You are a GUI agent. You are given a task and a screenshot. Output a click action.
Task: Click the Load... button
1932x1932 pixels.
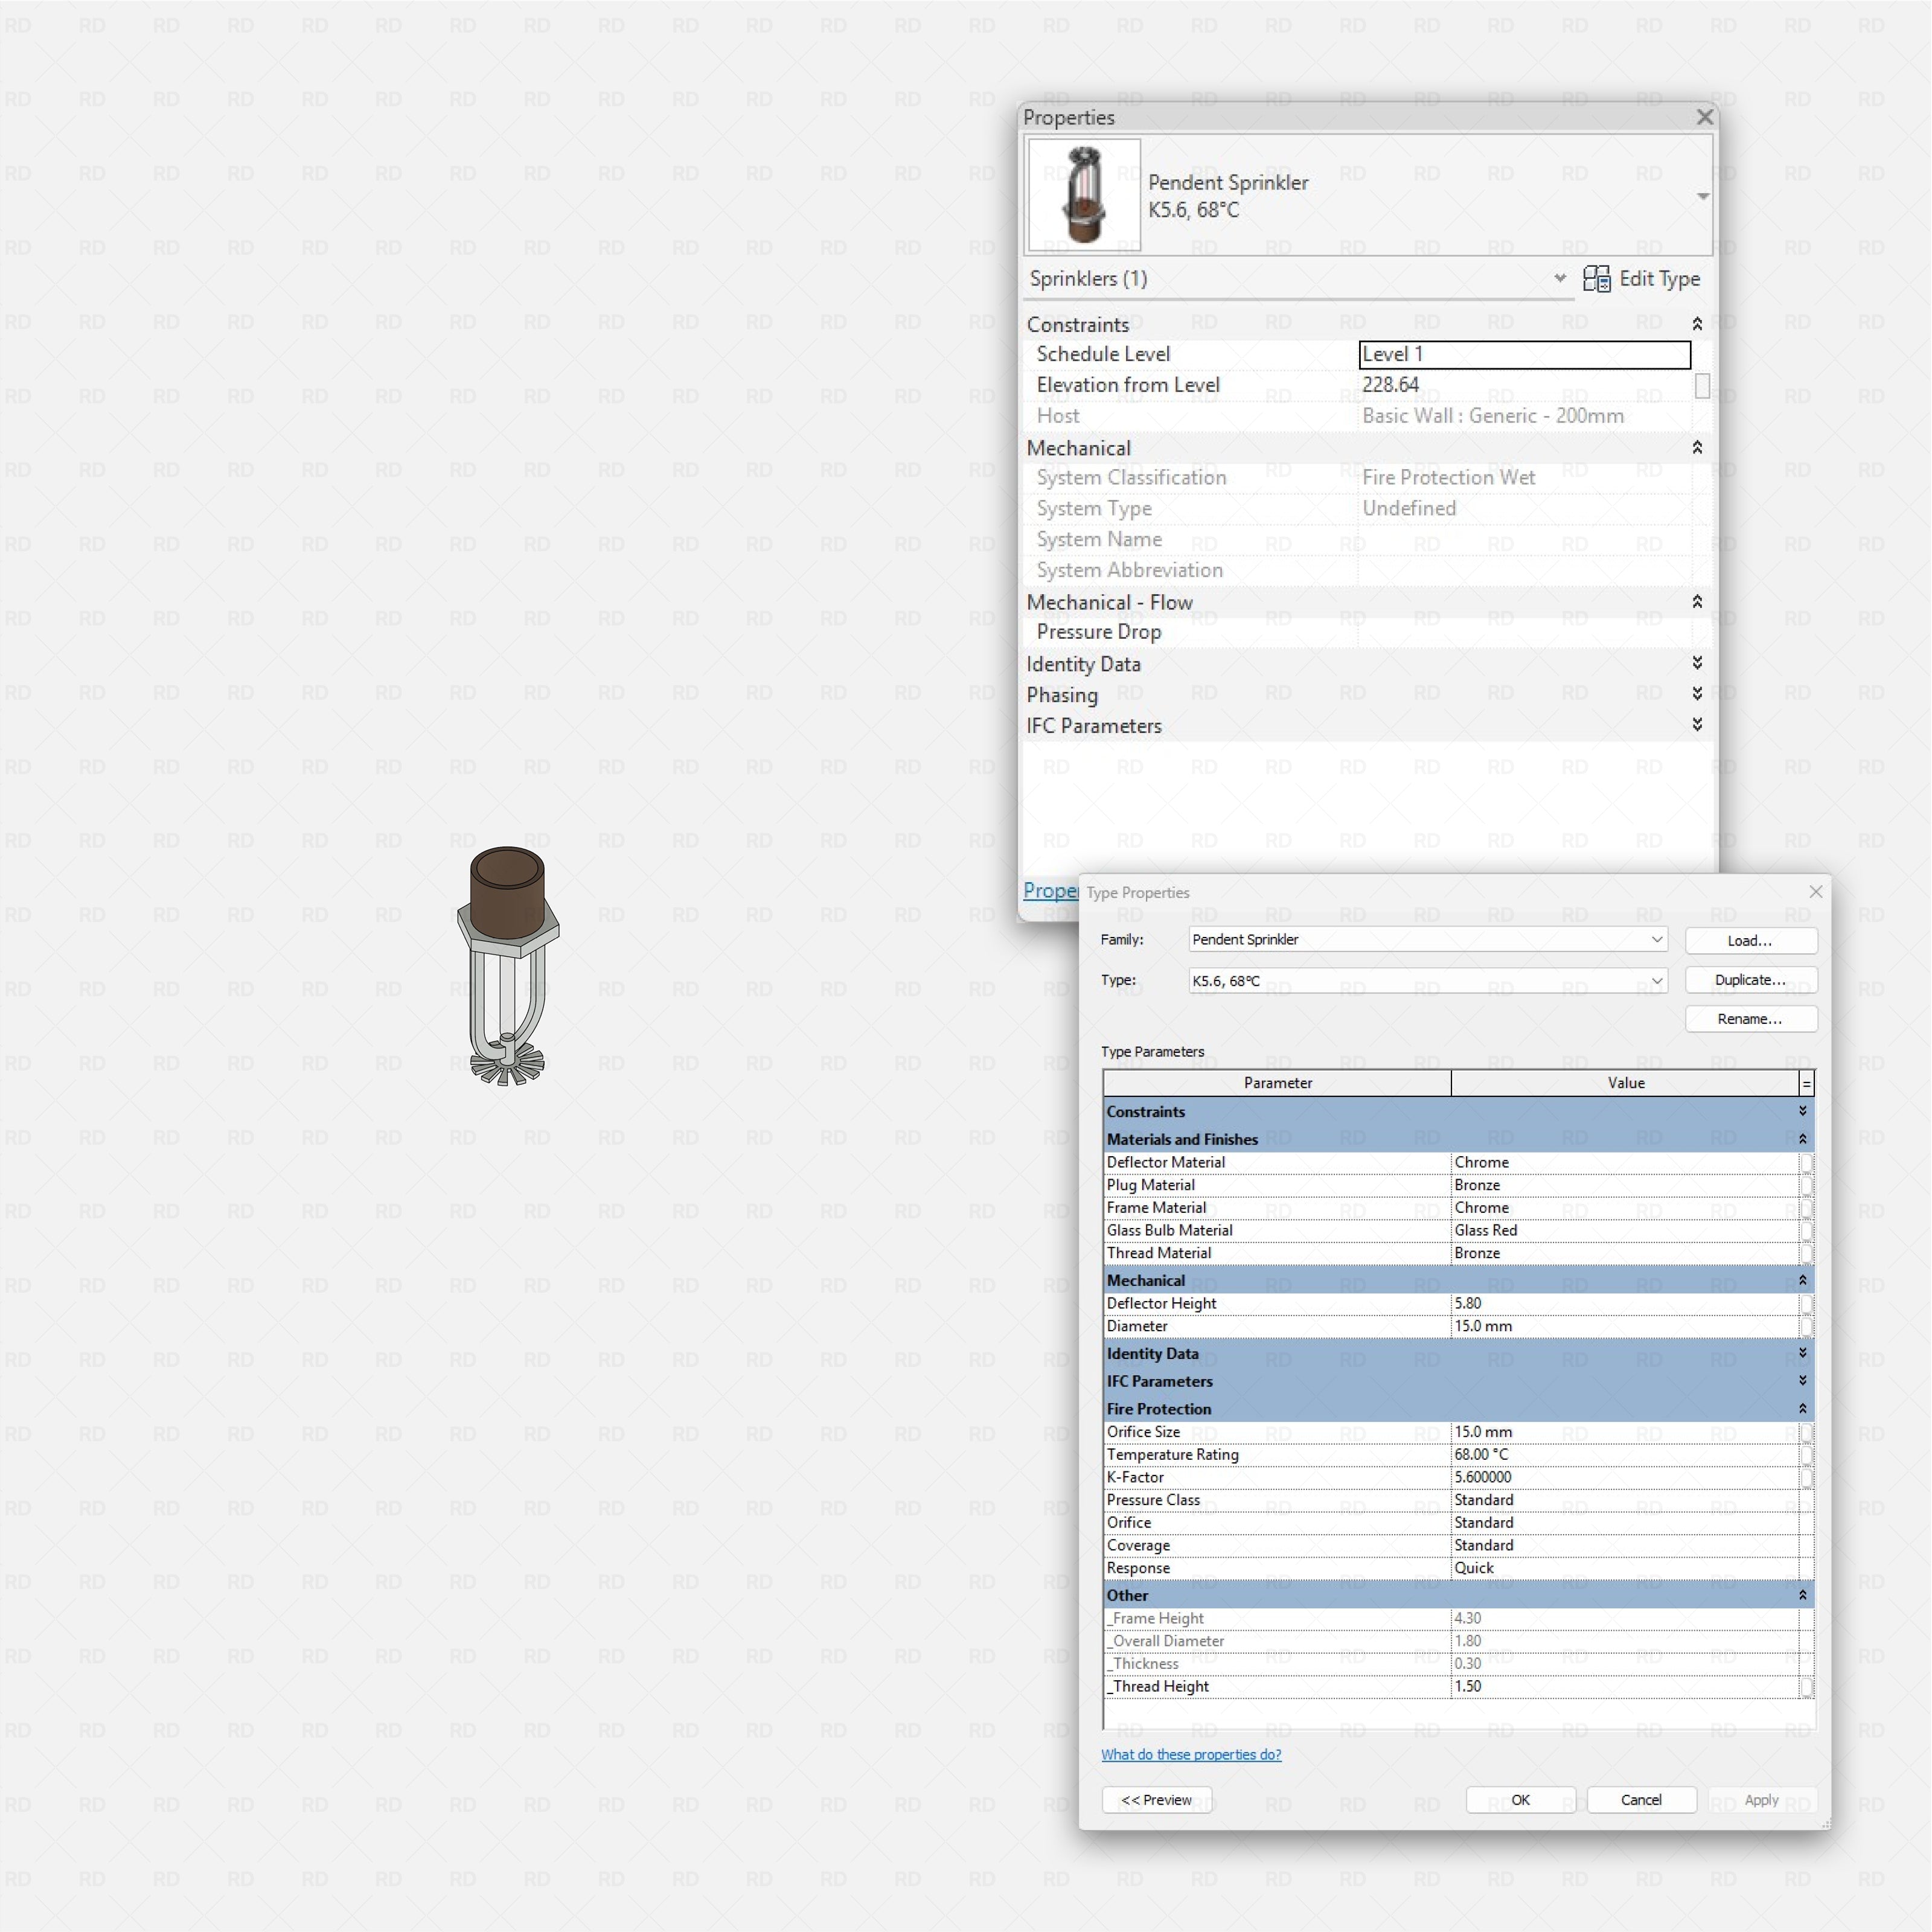point(1750,940)
